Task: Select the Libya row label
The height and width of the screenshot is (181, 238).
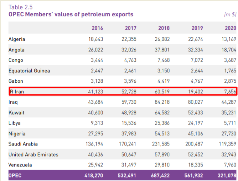Action: (x=14, y=123)
